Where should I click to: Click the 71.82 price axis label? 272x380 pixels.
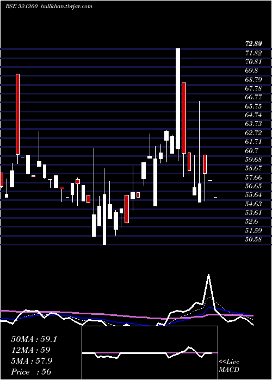pyautogui.click(x=254, y=53)
